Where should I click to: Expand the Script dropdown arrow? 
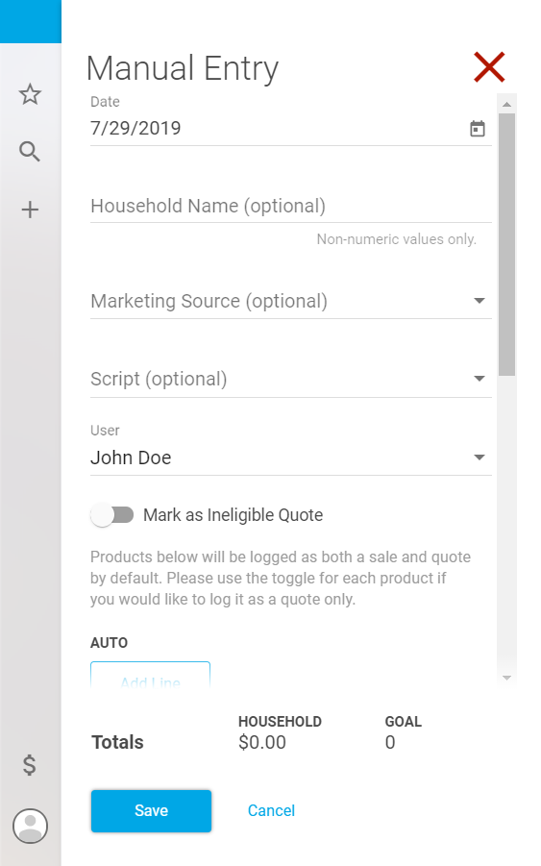click(x=480, y=379)
